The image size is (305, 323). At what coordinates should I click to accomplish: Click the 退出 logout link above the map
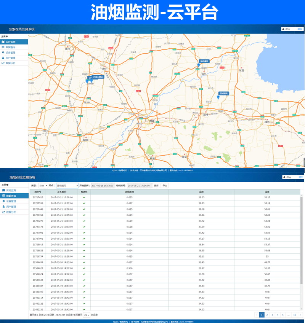click(300, 29)
